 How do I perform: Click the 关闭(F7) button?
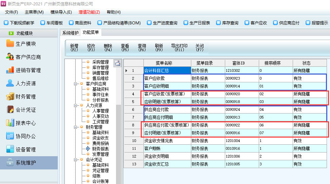coord(199,47)
